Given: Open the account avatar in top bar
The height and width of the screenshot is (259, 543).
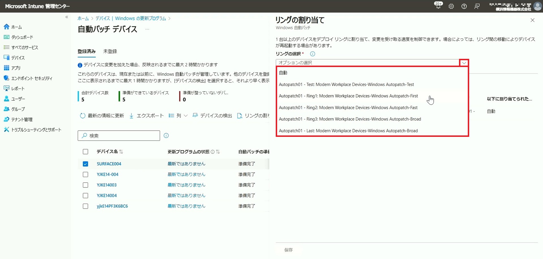Looking at the screenshot, I should coord(537,6).
